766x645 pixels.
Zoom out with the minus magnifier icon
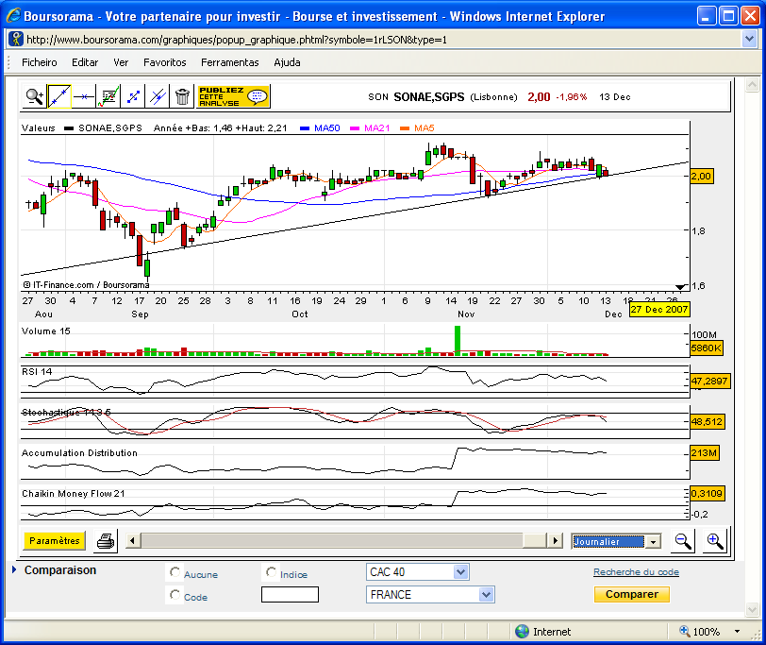pyautogui.click(x=683, y=541)
